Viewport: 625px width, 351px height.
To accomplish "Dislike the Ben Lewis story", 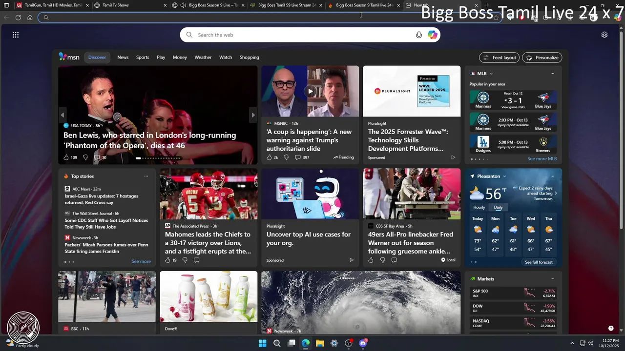I will (85, 157).
